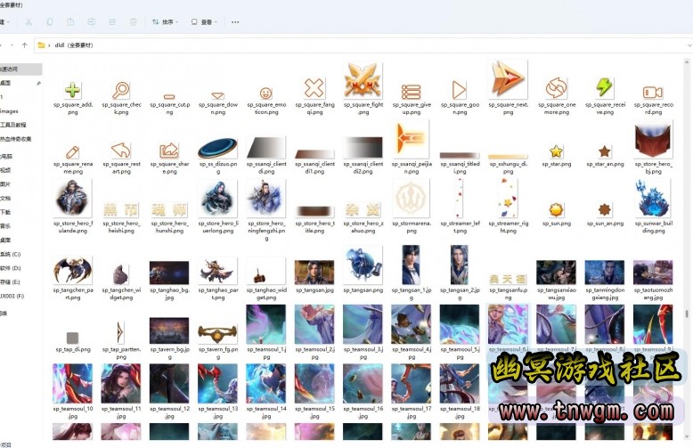This screenshot has height=448, width=693.
Task: Click the Rename icon in toolbar
Action: pos(92,21)
